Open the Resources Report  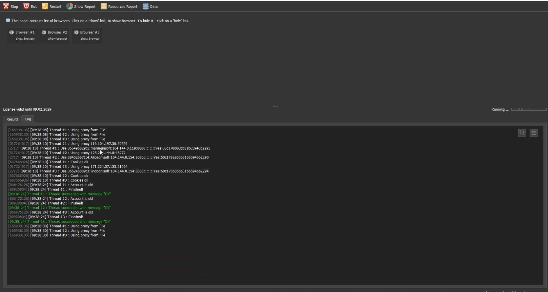coord(119,6)
